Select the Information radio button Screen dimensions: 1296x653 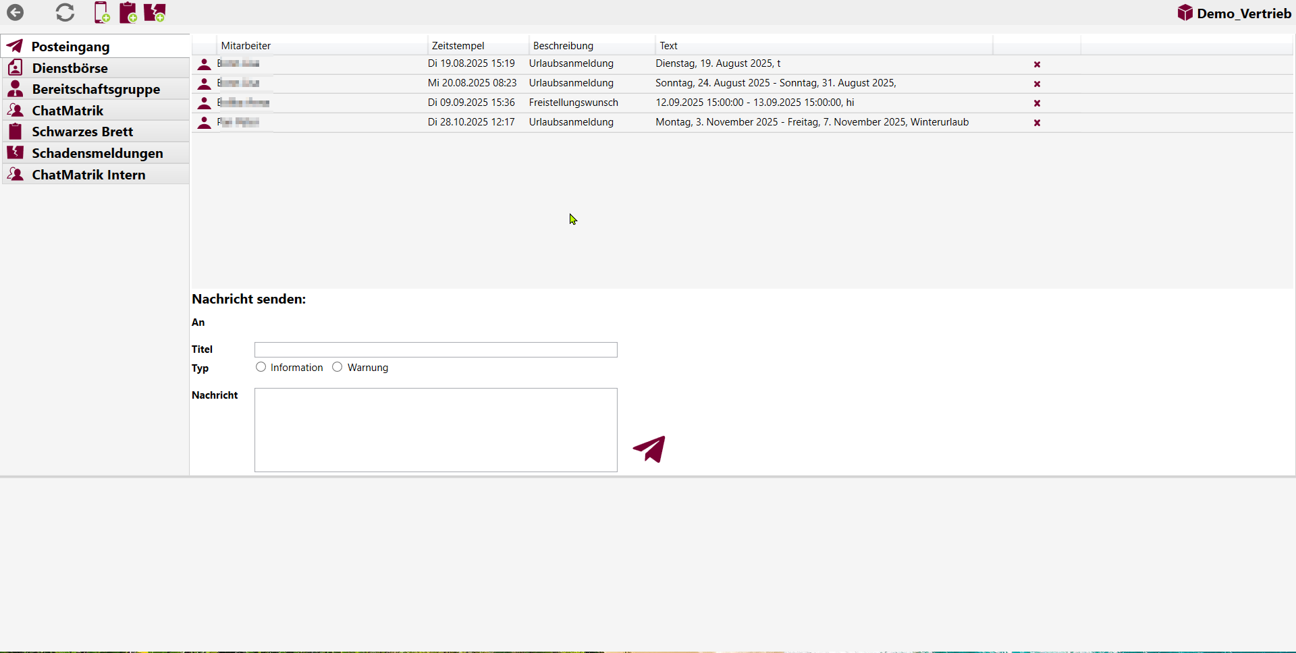pyautogui.click(x=261, y=367)
